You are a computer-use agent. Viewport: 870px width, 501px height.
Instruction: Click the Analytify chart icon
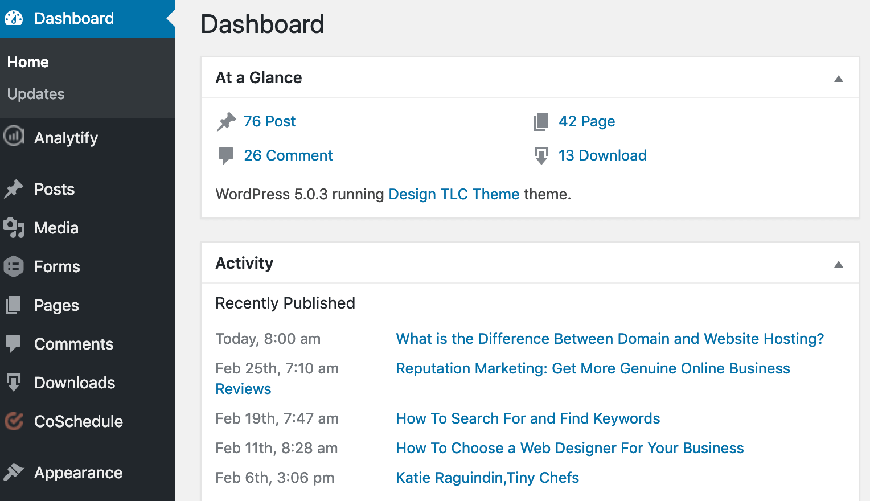point(14,137)
